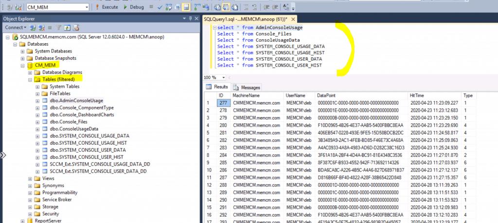
Task: Expand the Views folder
Action: pos(30,178)
